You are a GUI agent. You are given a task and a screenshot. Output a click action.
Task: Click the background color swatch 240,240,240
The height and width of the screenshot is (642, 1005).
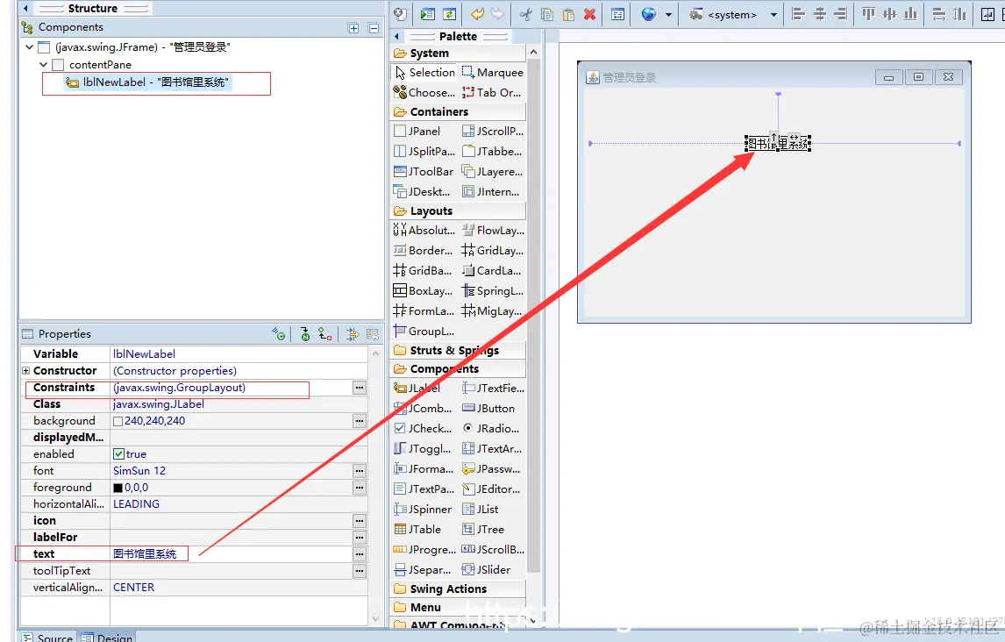(x=118, y=421)
